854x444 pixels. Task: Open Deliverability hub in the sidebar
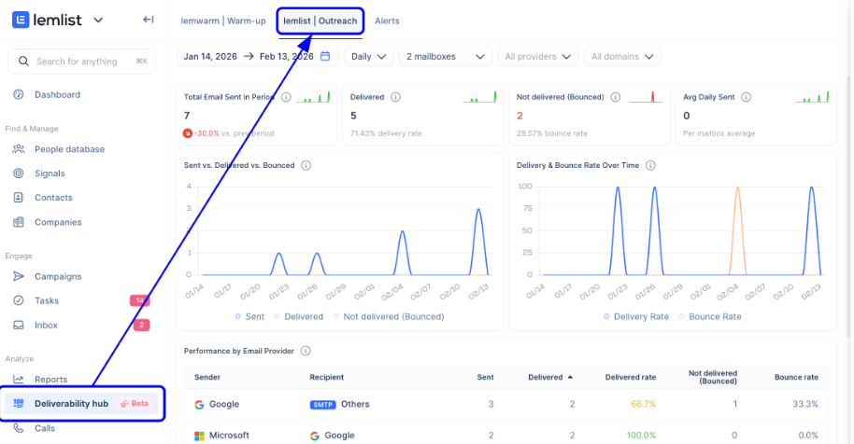point(81,403)
